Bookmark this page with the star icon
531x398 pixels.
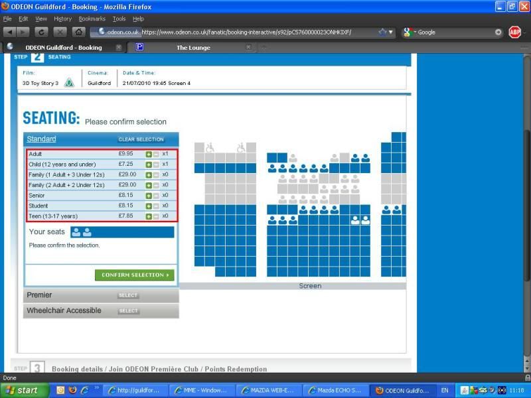[382, 32]
